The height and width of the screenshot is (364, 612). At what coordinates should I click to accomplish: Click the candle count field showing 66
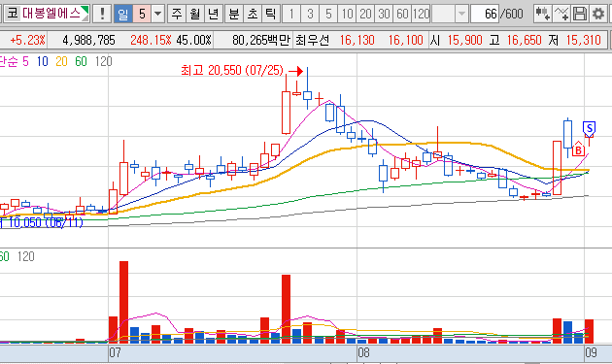[485, 14]
